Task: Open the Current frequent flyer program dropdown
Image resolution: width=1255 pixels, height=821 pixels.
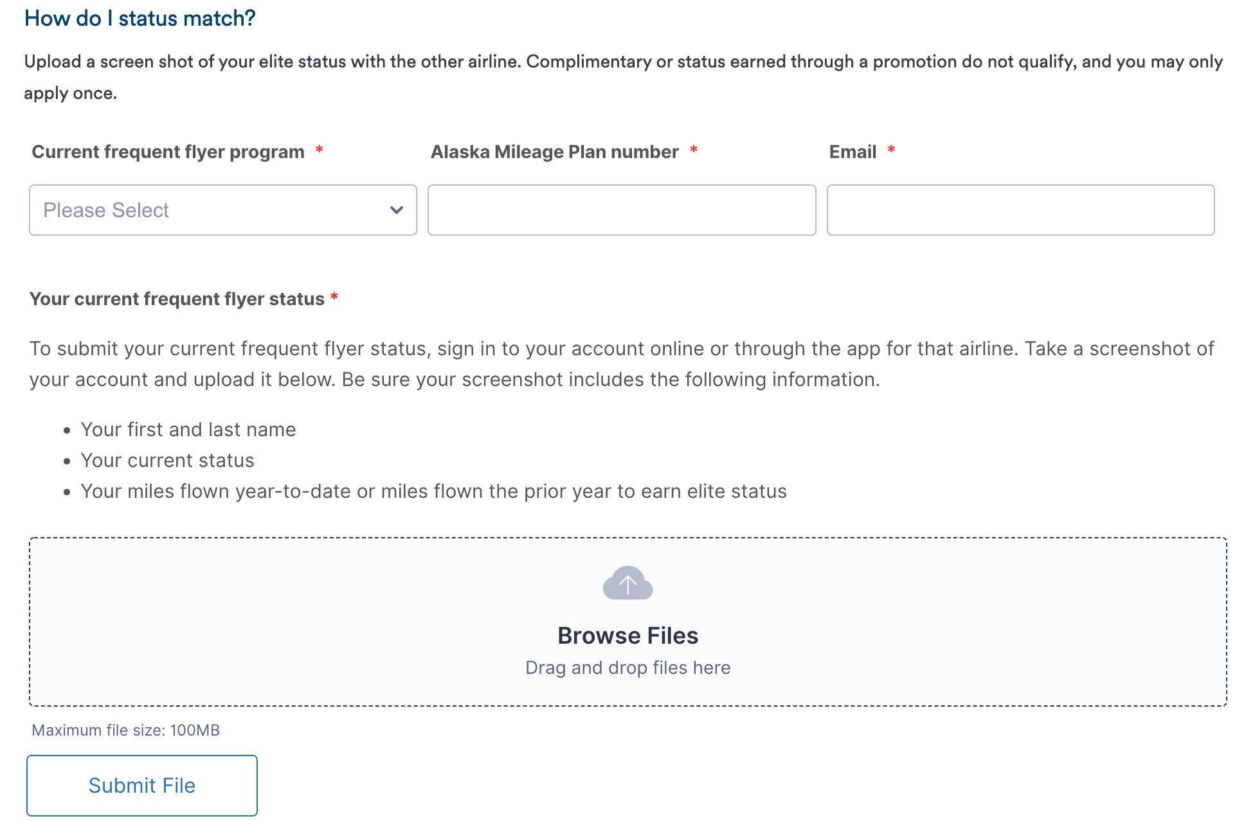Action: coord(222,210)
